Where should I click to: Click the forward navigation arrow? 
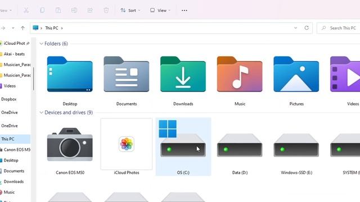point(3,28)
